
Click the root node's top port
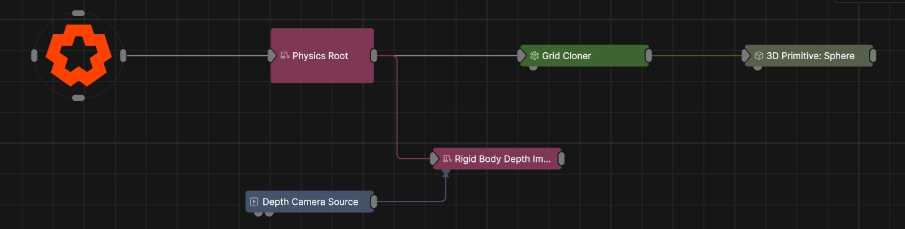(79, 13)
